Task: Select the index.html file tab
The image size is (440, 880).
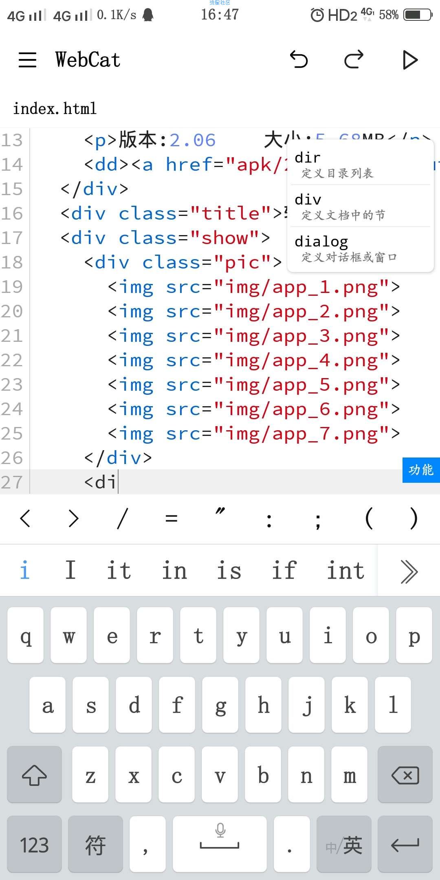Action: (55, 109)
